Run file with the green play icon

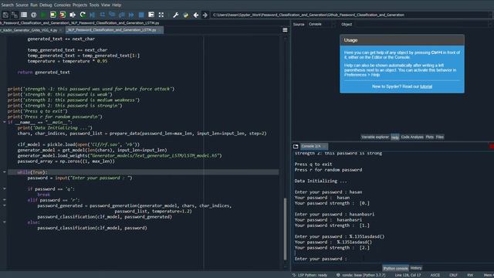point(43,15)
